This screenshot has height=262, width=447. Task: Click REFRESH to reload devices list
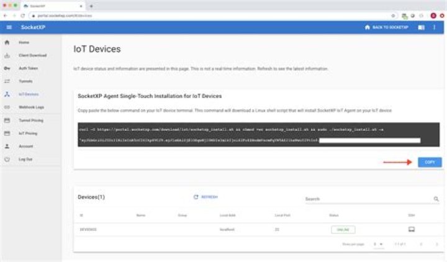coord(206,197)
